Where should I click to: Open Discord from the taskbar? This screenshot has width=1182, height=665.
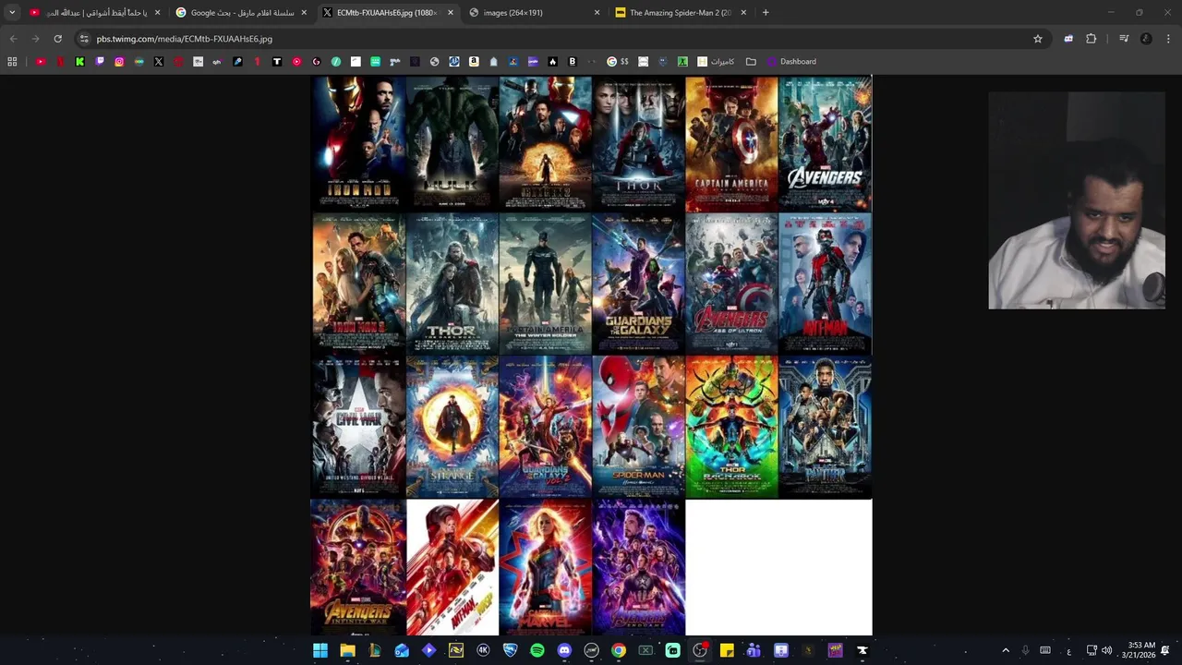click(x=564, y=650)
